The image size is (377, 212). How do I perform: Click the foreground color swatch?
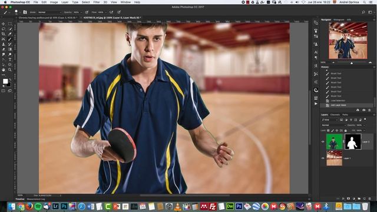point(5,81)
